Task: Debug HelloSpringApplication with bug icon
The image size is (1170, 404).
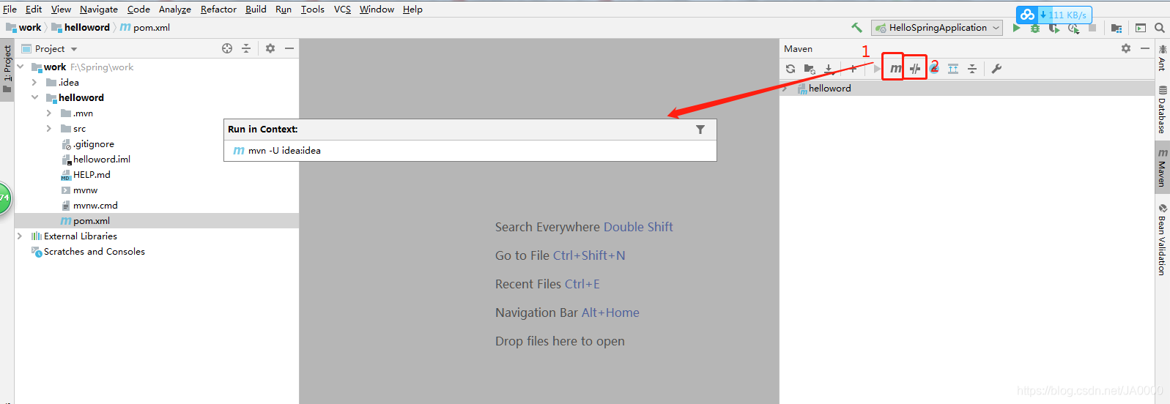Action: click(1035, 28)
